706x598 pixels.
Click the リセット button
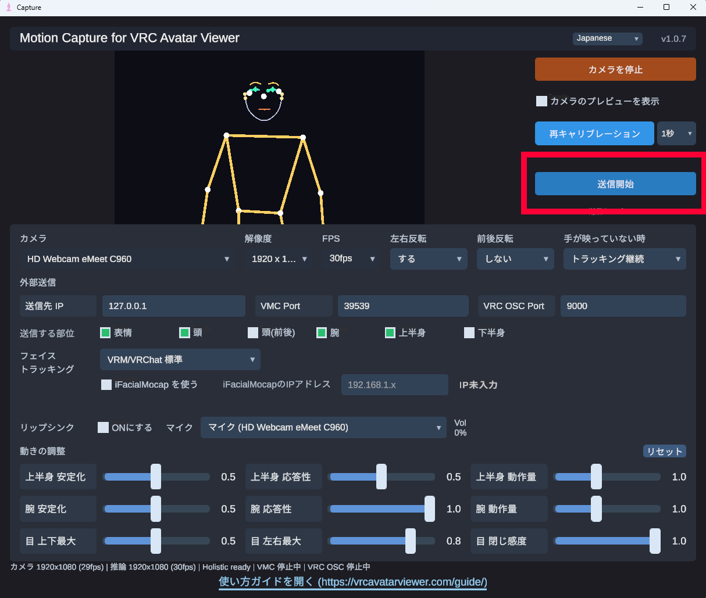pos(665,452)
